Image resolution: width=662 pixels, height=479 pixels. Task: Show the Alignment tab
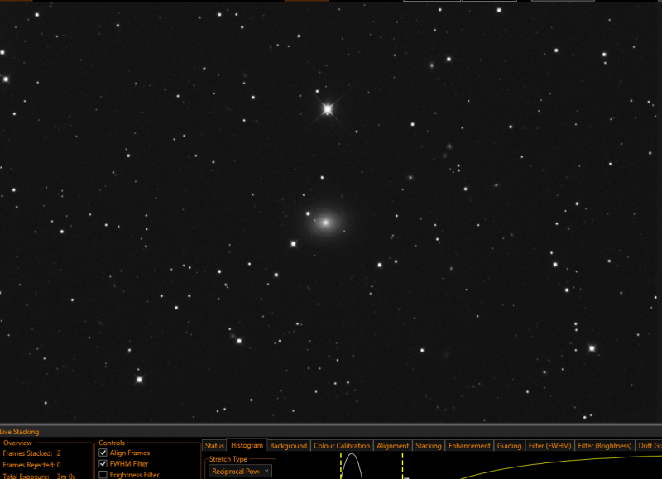[x=392, y=446]
